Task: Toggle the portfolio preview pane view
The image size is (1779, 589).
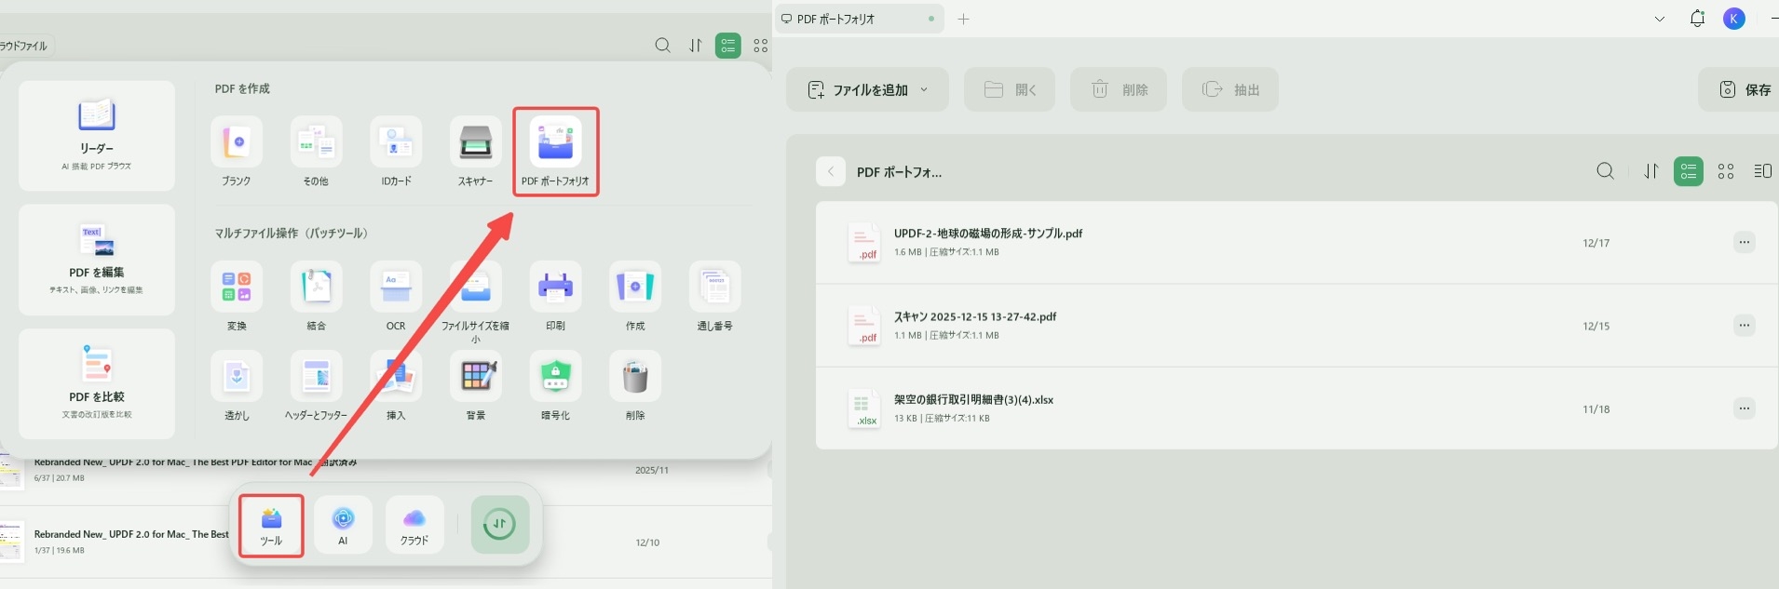Action: (1763, 171)
